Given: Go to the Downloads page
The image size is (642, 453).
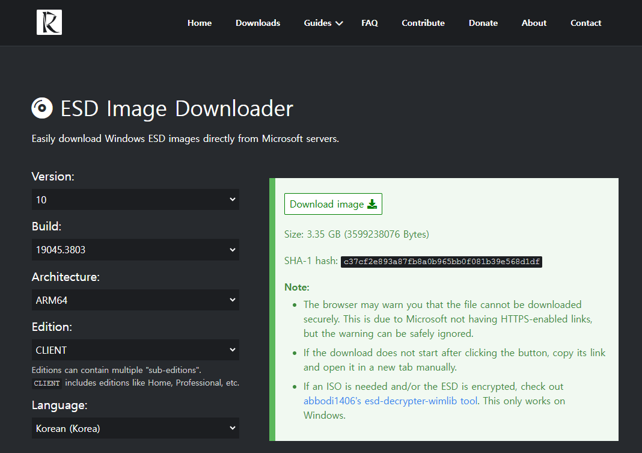Looking at the screenshot, I should (x=258, y=23).
